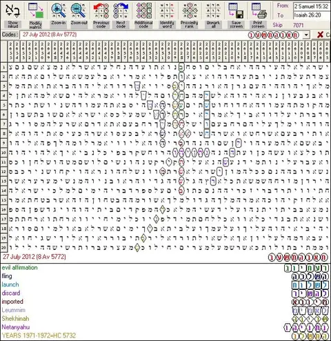Select the 'Shekhinah' code entry
Screen dimensions: 331x341
(x=15, y=319)
